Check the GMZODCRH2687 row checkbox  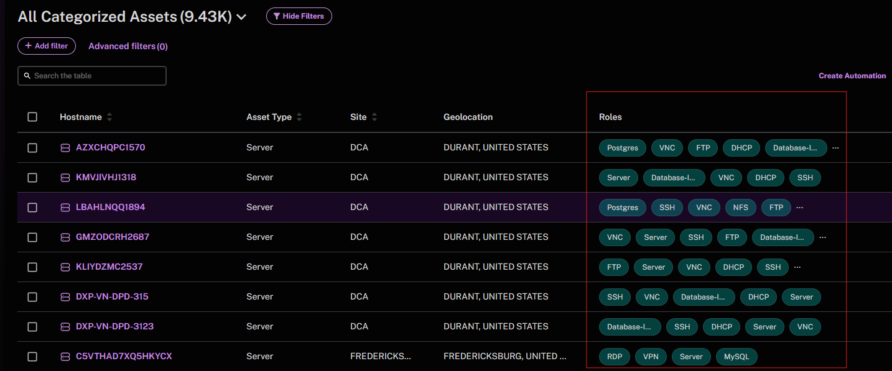(x=32, y=237)
